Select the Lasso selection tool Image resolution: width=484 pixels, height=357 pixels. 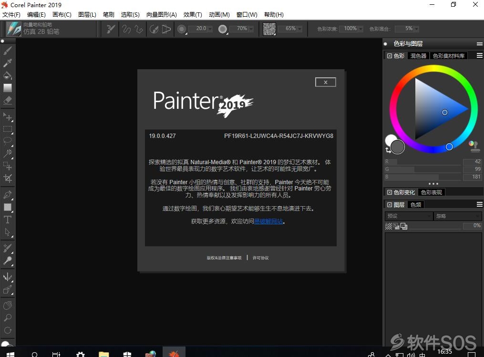click(x=8, y=141)
